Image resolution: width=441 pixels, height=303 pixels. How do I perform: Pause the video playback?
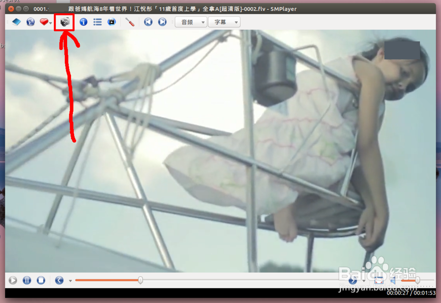click(27, 280)
